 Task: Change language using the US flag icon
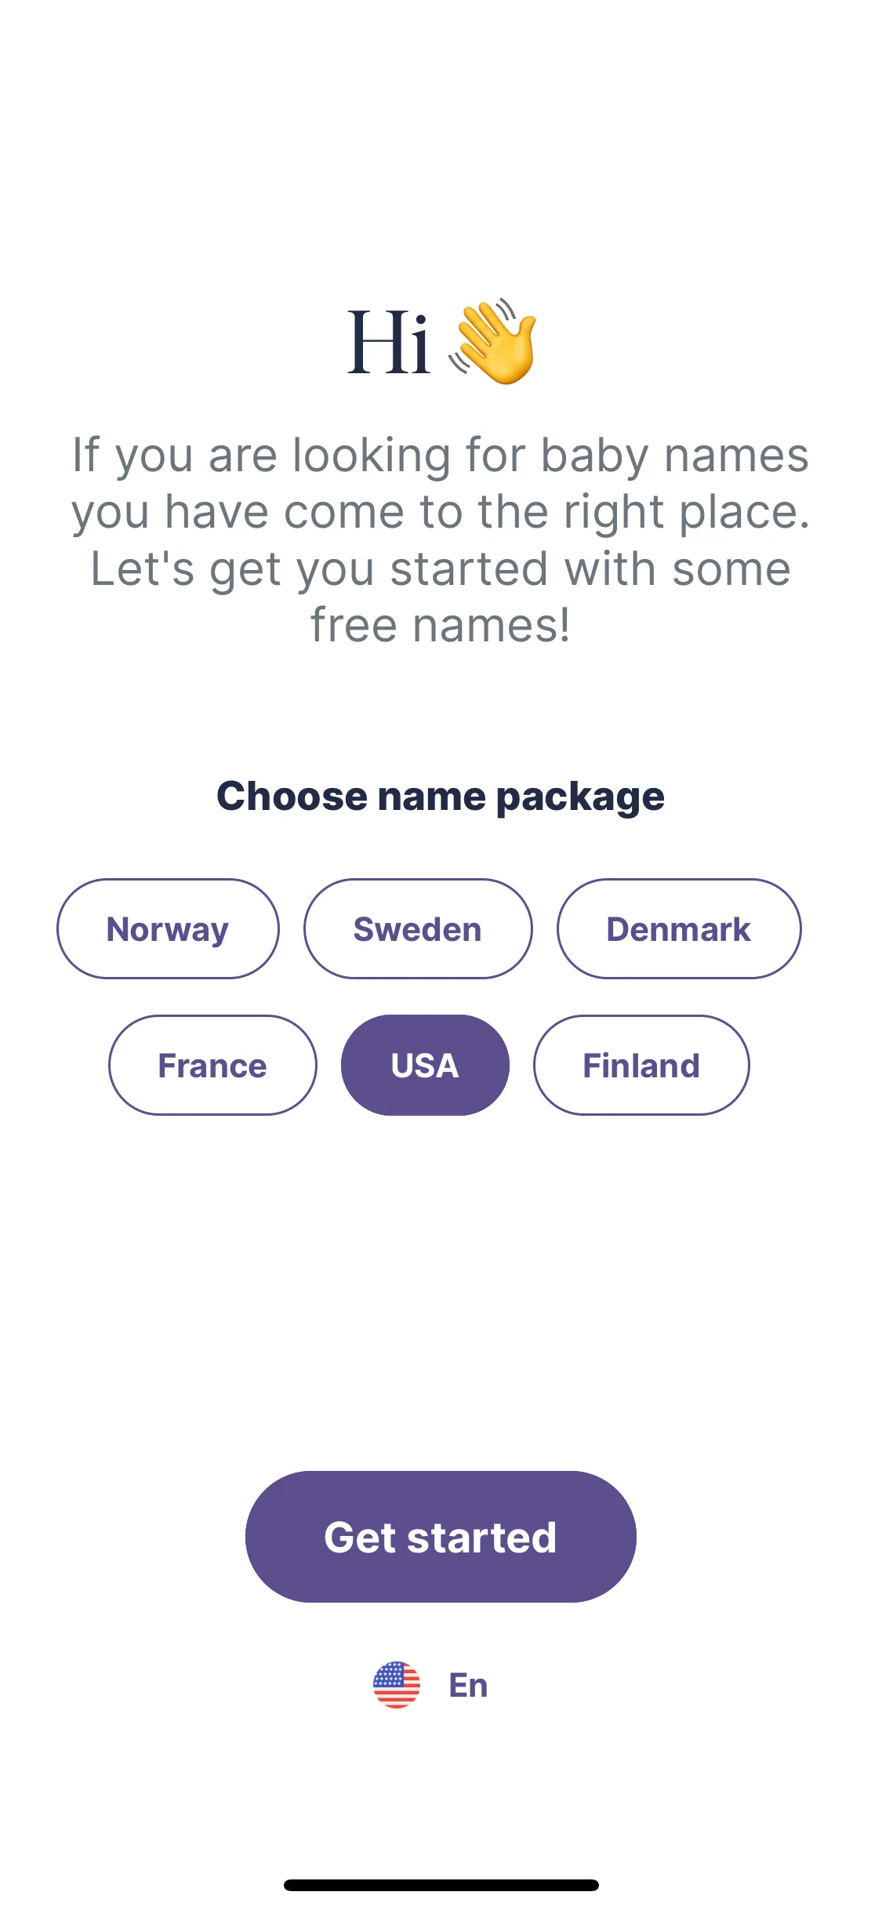click(x=396, y=1684)
